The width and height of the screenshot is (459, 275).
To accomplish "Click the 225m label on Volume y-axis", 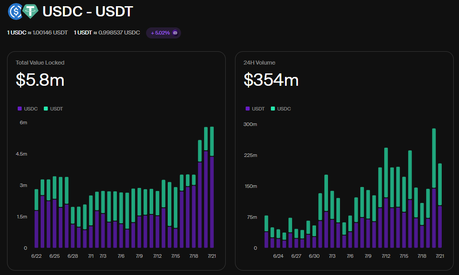I will click(x=251, y=155).
